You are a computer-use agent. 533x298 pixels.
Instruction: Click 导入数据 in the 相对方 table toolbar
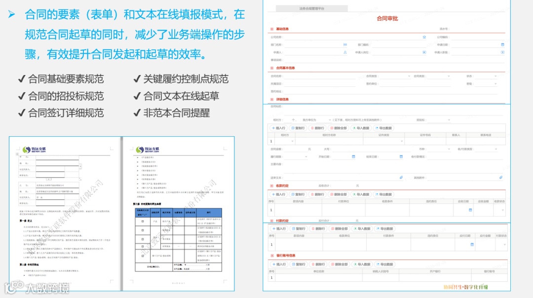pyautogui.click(x=361, y=128)
